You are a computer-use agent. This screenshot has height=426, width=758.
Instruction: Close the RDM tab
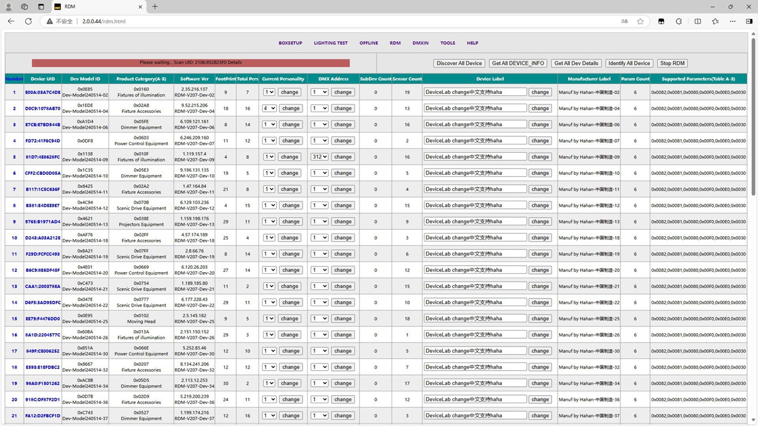pos(140,6)
